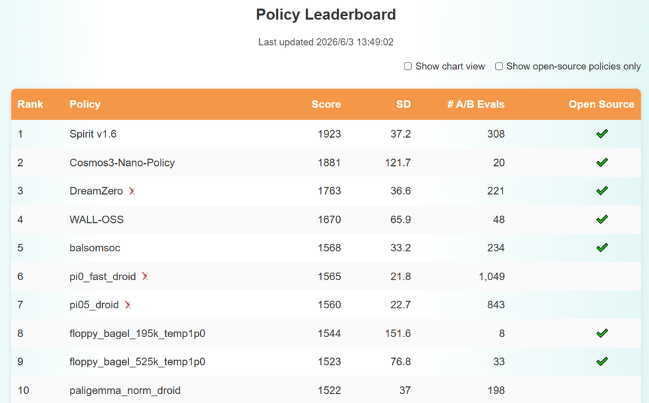Select the Policy column header
Screen dimensions: 649x403
[85, 104]
